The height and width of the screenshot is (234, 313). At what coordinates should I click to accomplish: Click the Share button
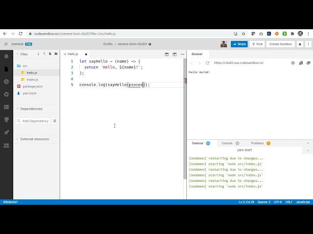click(239, 44)
